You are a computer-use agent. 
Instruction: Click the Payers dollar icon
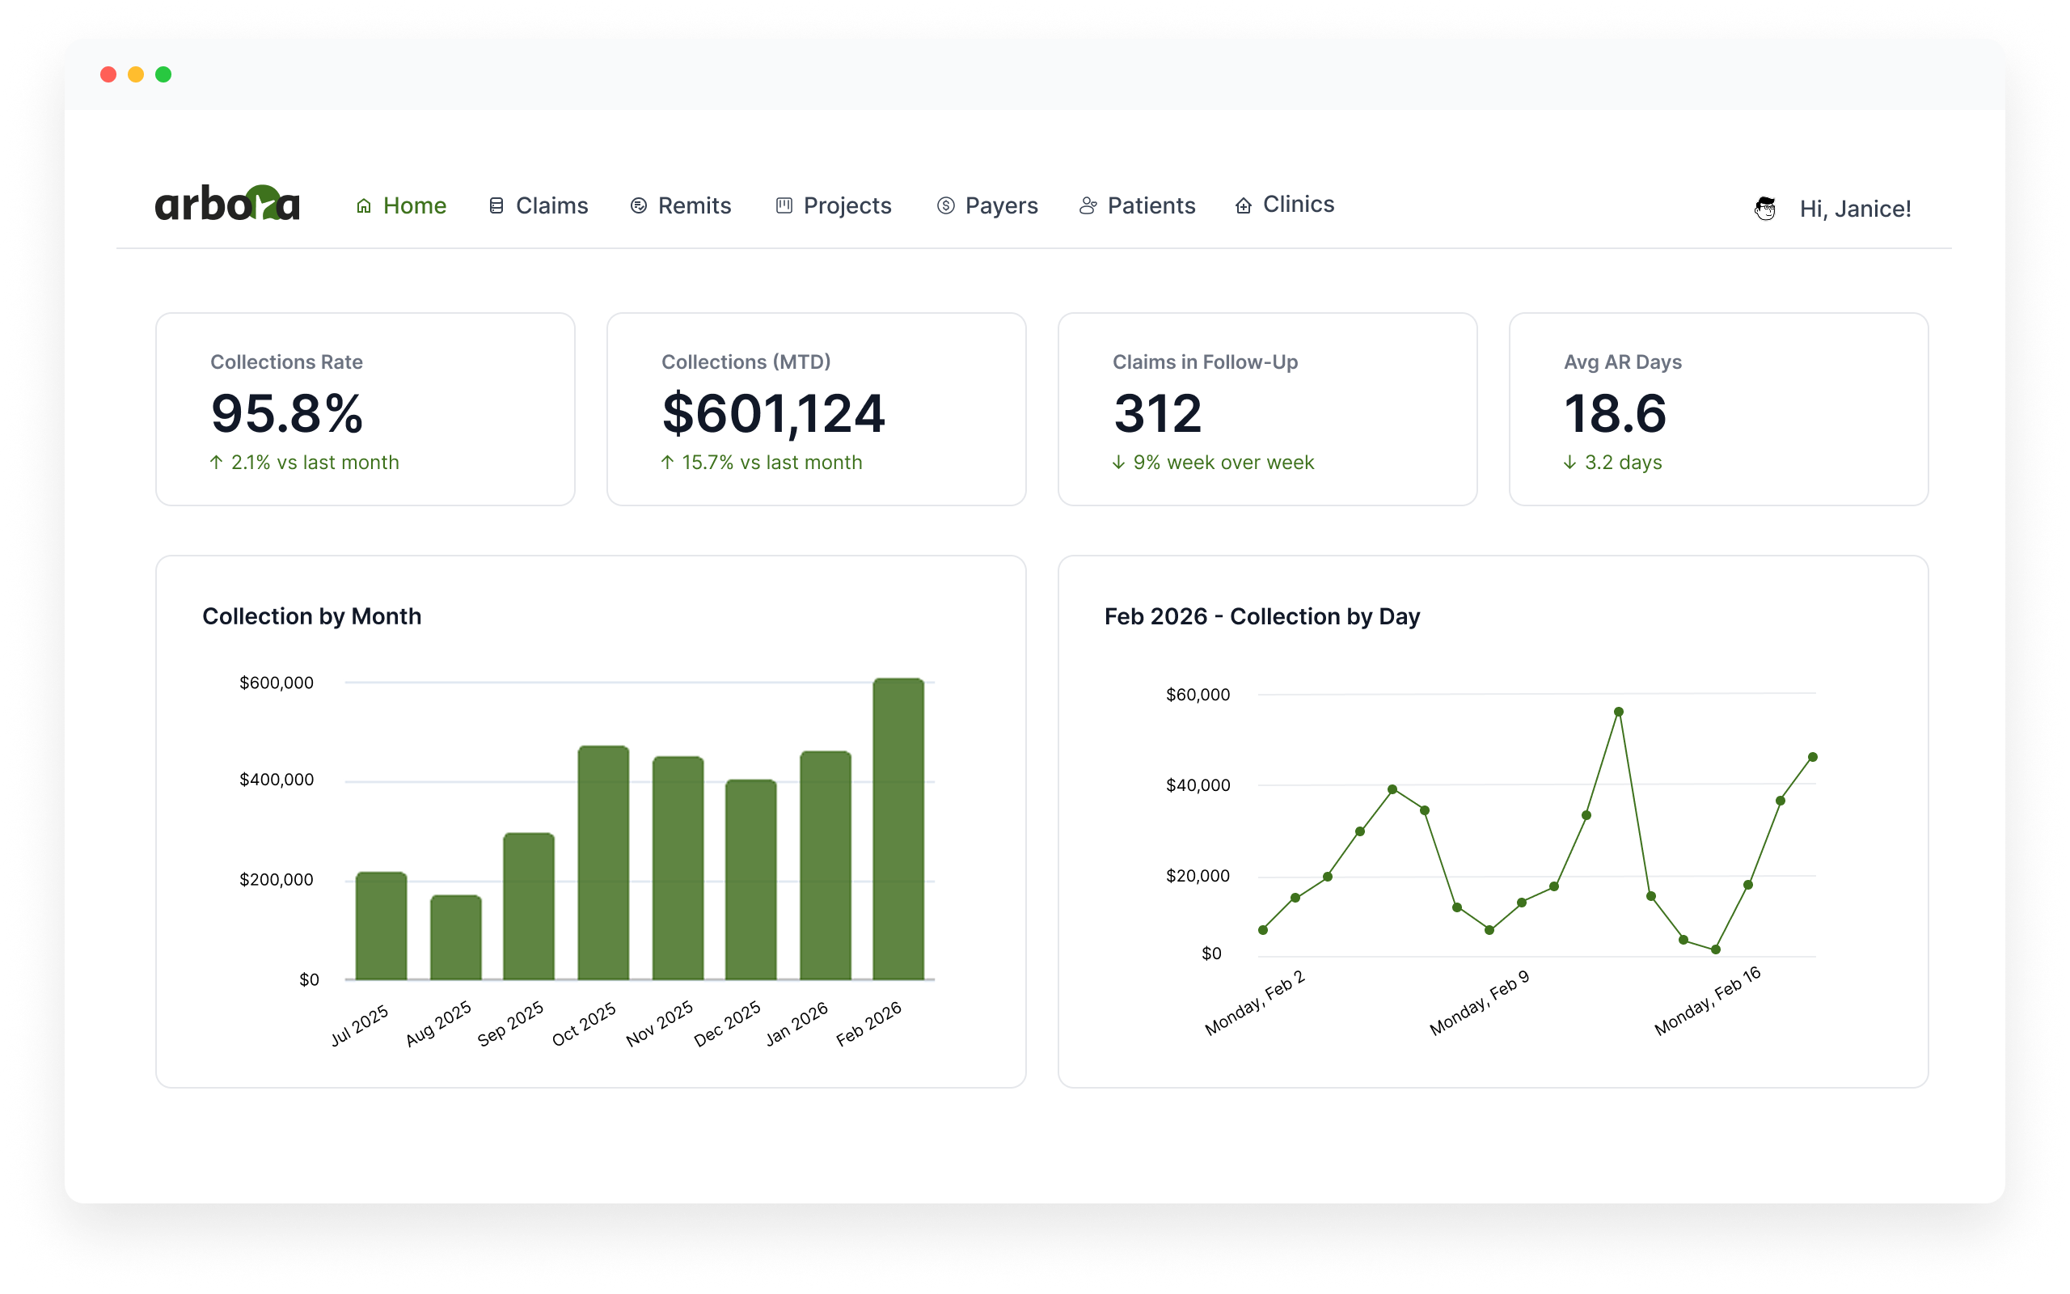click(945, 205)
